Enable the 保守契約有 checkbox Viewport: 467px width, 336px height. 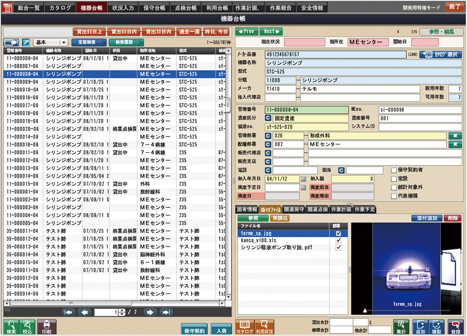[393, 170]
